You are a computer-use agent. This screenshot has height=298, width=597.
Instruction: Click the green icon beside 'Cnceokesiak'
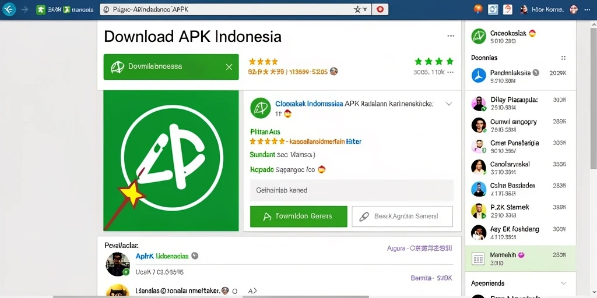(x=479, y=36)
